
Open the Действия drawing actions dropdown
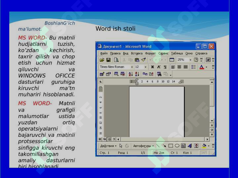[x=108, y=146]
